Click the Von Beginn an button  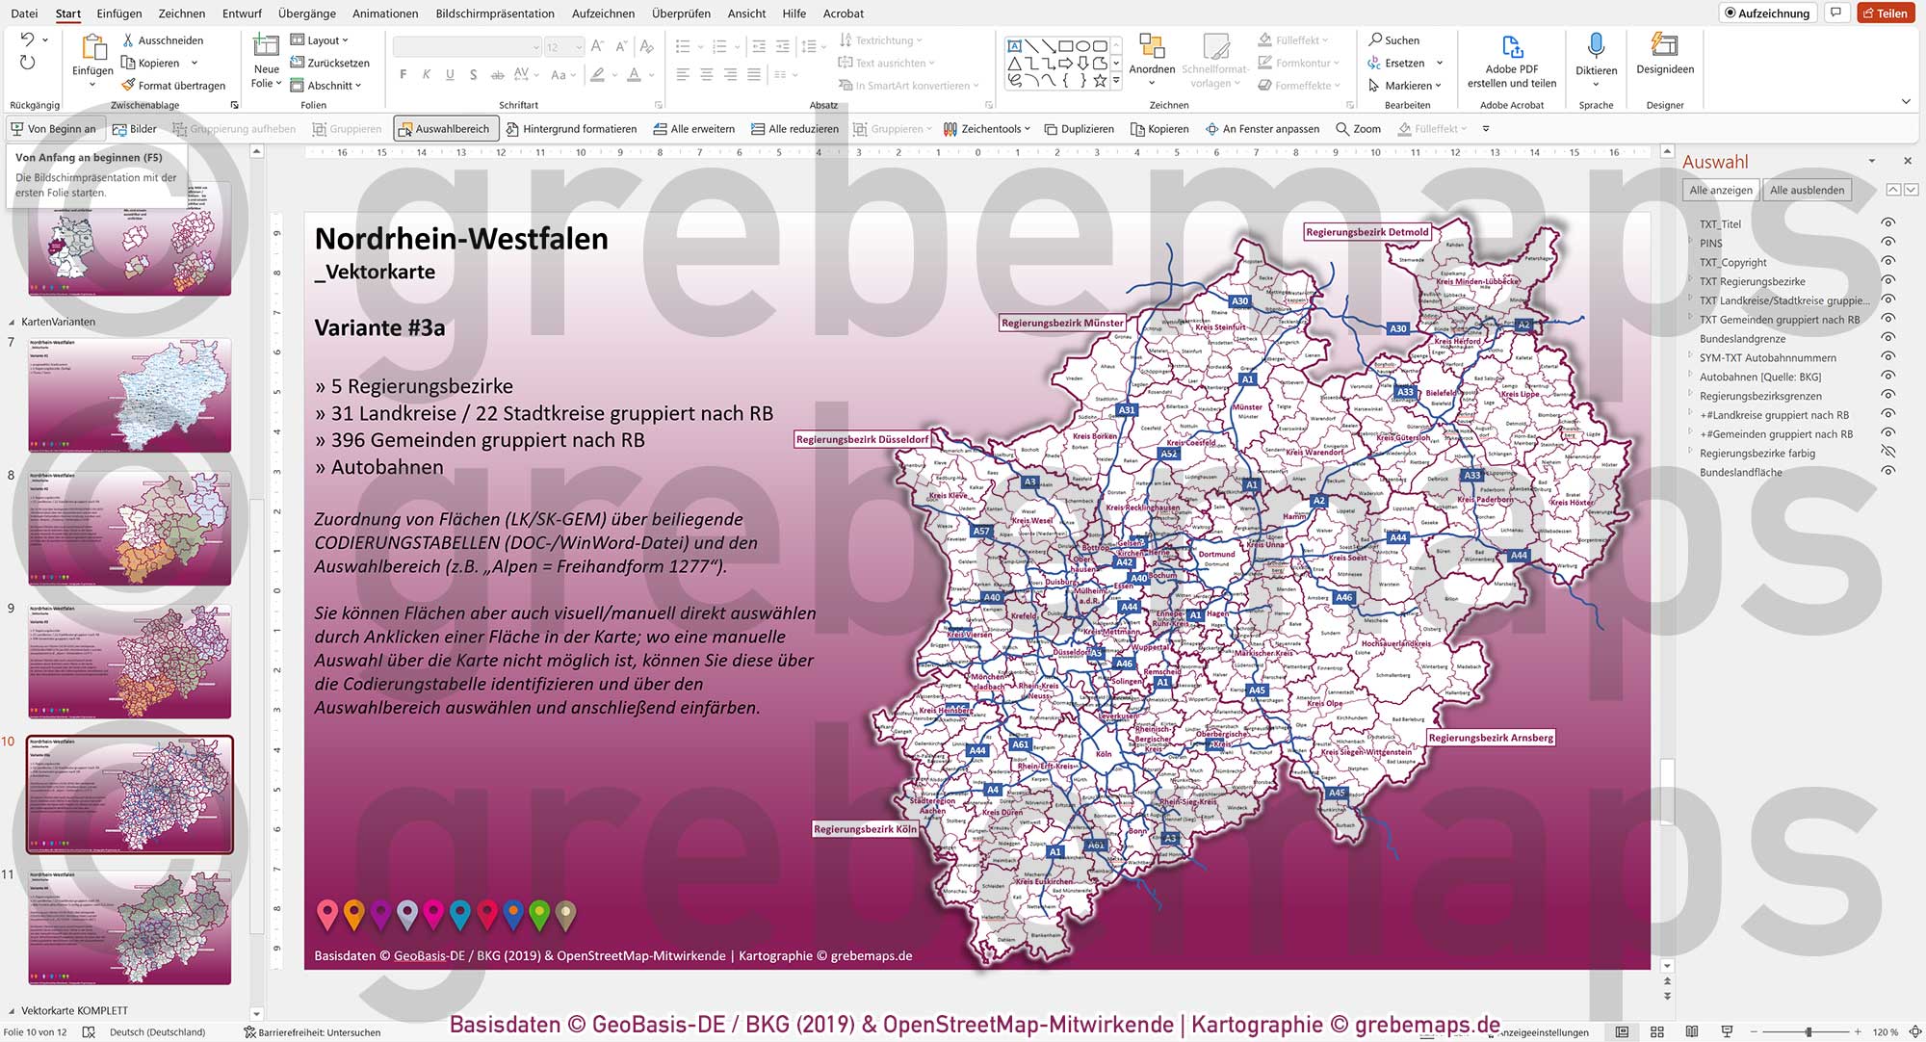point(55,127)
